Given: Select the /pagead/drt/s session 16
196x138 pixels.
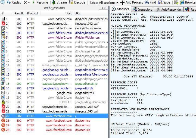Looking at the screenshot, I should pyautogui.click(x=54, y=88).
